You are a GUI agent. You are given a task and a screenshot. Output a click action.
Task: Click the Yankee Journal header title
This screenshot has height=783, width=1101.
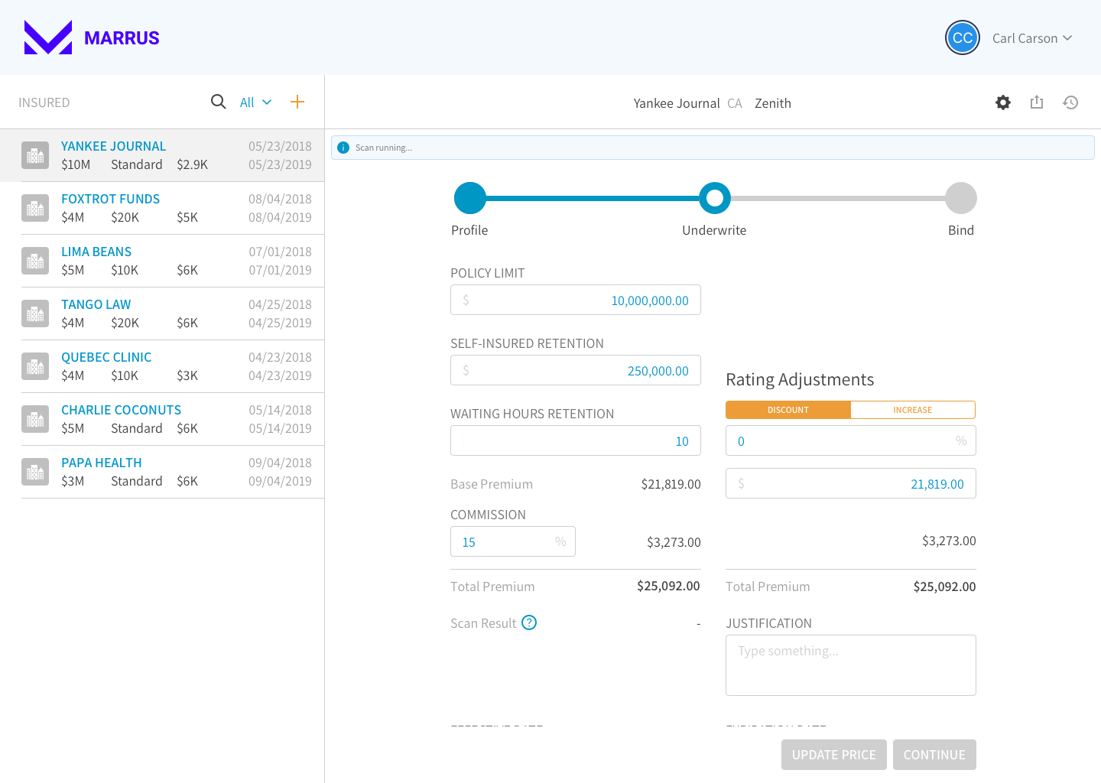point(677,103)
